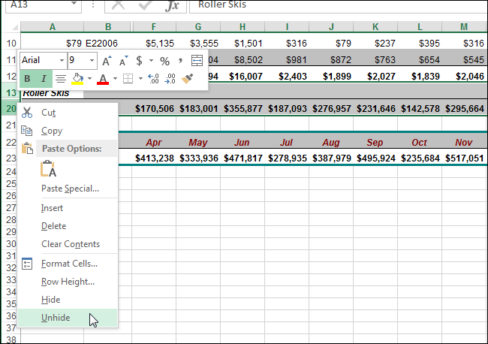
Task: Click the Enter checkmark formula bar icon
Action: (145, 5)
